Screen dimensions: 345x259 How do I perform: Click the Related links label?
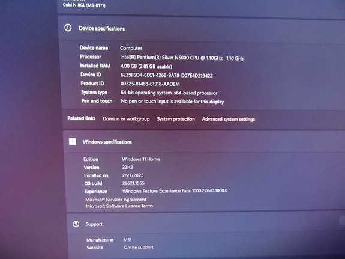coord(82,118)
